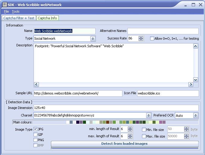
Task: Increase max. length of Result
Action: click(x=130, y=135)
